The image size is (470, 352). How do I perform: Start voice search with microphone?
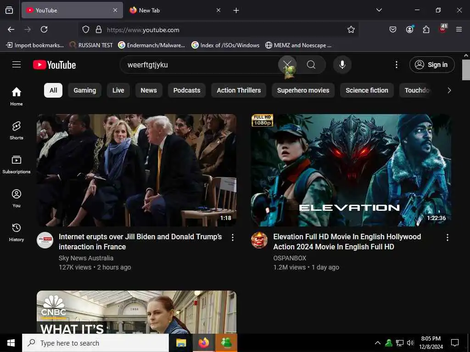(342, 65)
